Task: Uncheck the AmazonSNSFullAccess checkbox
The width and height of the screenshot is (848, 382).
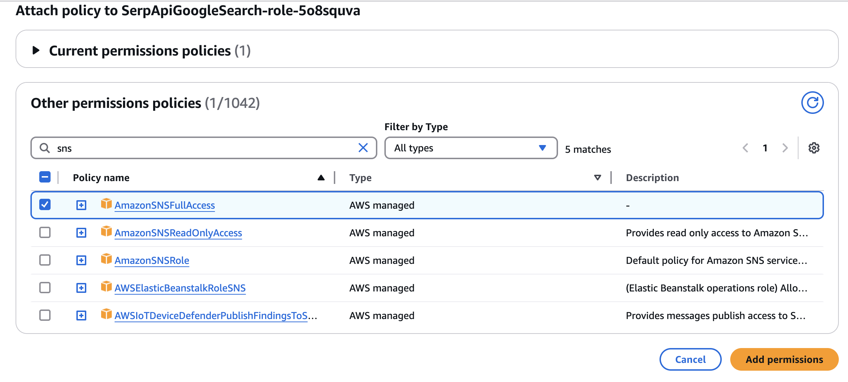Action: pyautogui.click(x=45, y=205)
